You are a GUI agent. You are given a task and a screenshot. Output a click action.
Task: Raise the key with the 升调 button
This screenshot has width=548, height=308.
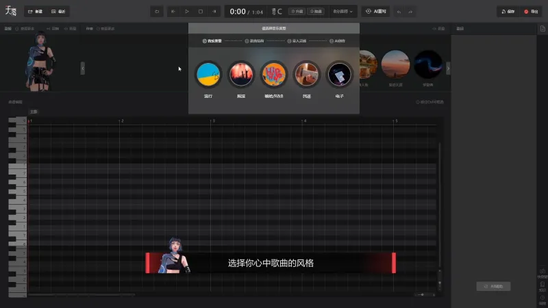coord(297,12)
